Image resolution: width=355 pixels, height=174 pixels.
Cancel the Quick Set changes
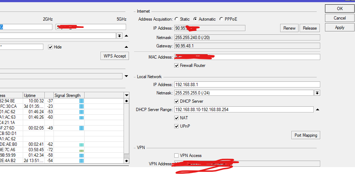coord(339,18)
